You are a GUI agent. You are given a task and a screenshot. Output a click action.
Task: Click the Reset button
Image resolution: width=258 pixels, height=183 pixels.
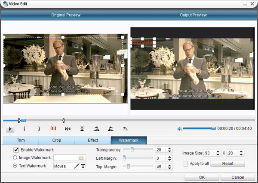[x=228, y=164]
